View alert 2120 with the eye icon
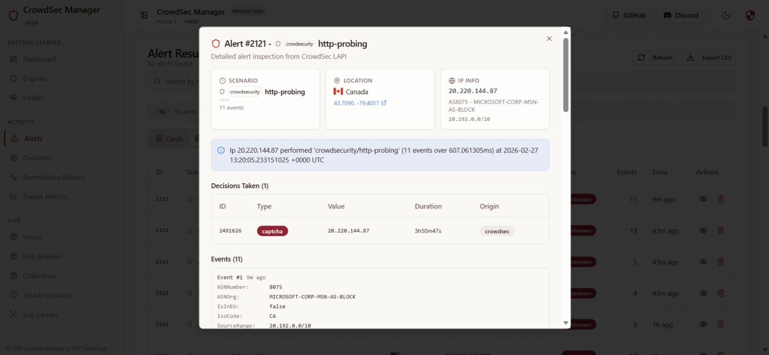This screenshot has width=769, height=355. tap(703, 231)
